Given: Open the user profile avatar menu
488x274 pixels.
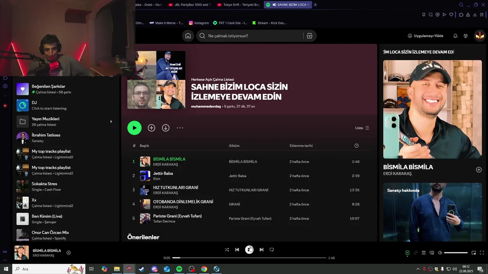Looking at the screenshot, I should point(479,36).
